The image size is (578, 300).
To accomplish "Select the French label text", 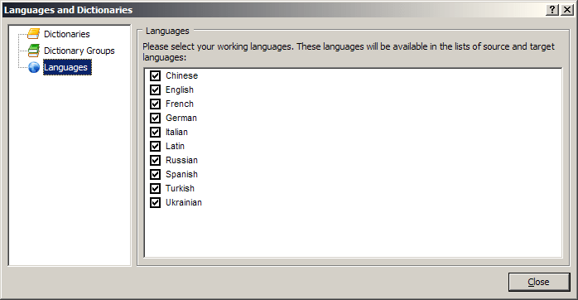I will (x=180, y=104).
